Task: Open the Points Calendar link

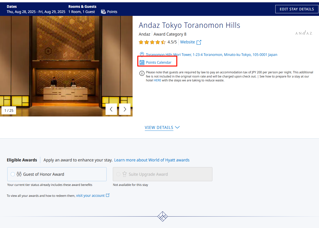Action: click(x=159, y=62)
